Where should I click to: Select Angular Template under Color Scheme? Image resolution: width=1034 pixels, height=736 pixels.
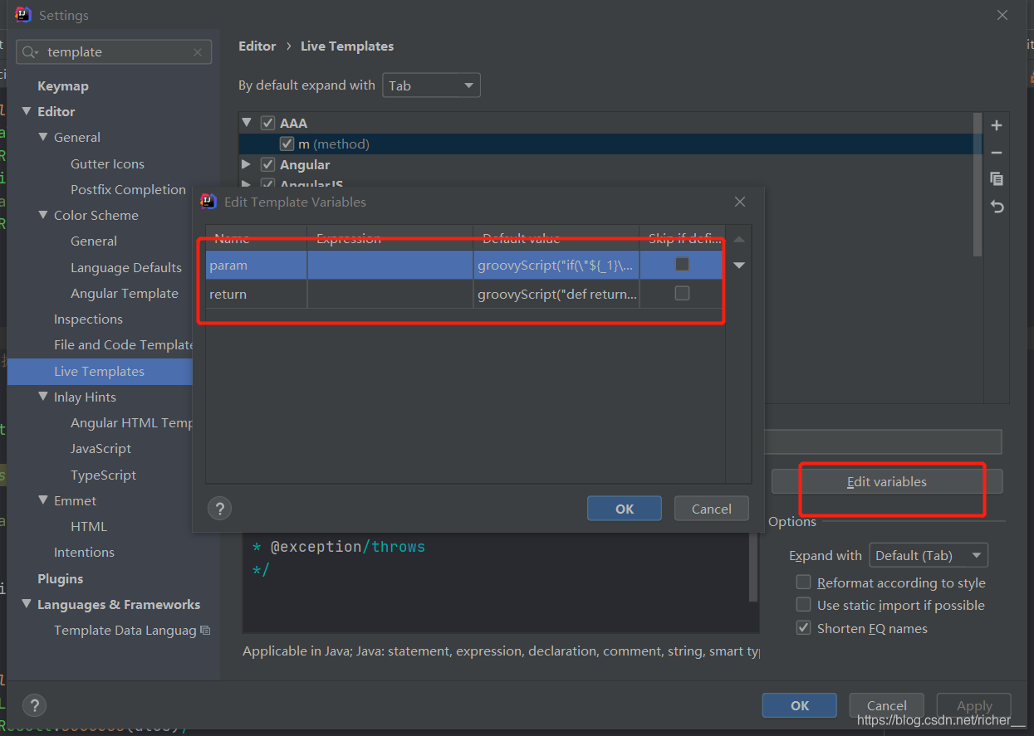(125, 294)
